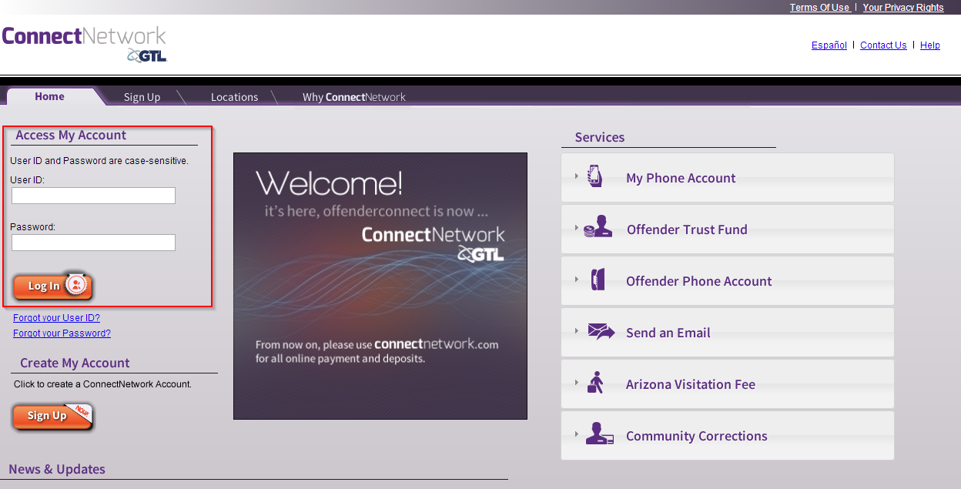Open the Terms Of Use link
This screenshot has width=961, height=489.
tap(819, 8)
